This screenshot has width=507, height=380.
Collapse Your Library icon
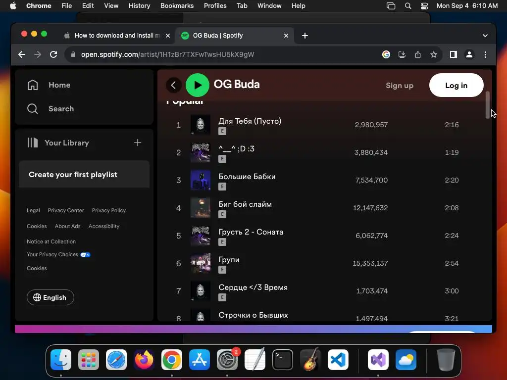[x=33, y=142]
